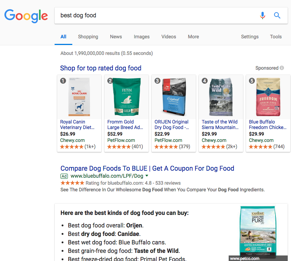Open the Taste of the Wild product image

click(221, 97)
